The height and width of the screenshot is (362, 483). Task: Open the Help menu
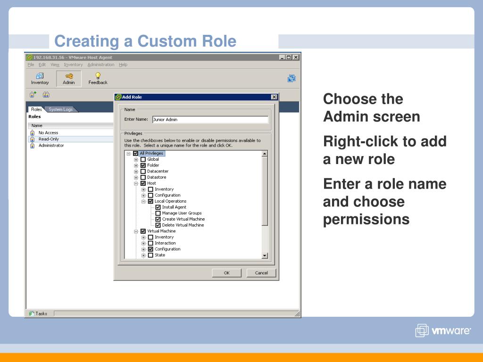tap(123, 65)
